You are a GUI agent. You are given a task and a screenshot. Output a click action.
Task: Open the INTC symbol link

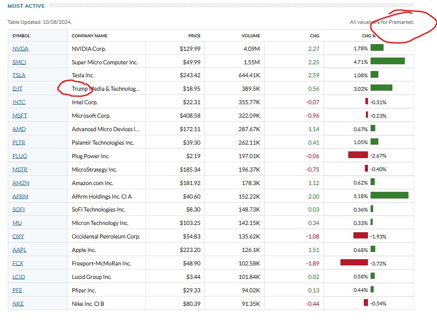coord(19,103)
